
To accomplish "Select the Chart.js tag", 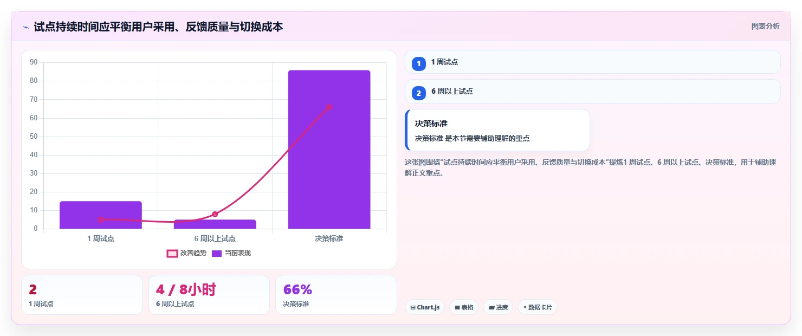I will [425, 307].
